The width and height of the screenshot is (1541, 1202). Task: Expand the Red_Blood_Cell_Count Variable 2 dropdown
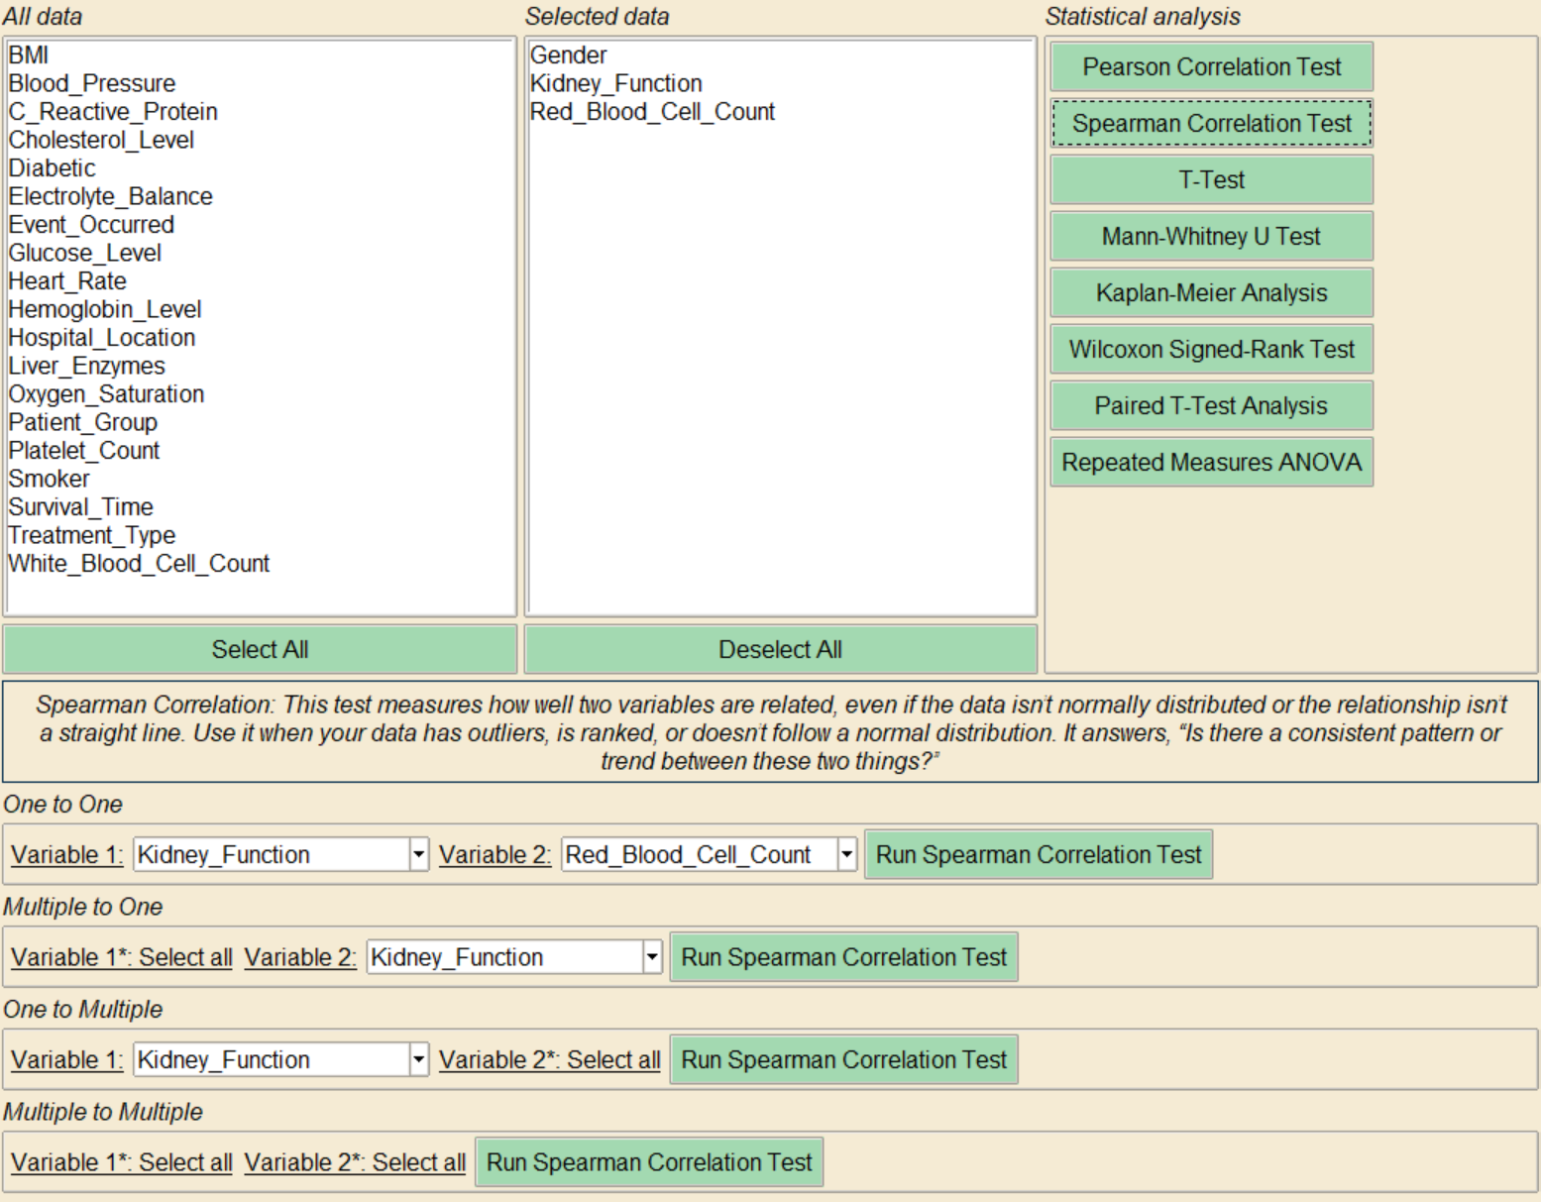click(x=846, y=854)
